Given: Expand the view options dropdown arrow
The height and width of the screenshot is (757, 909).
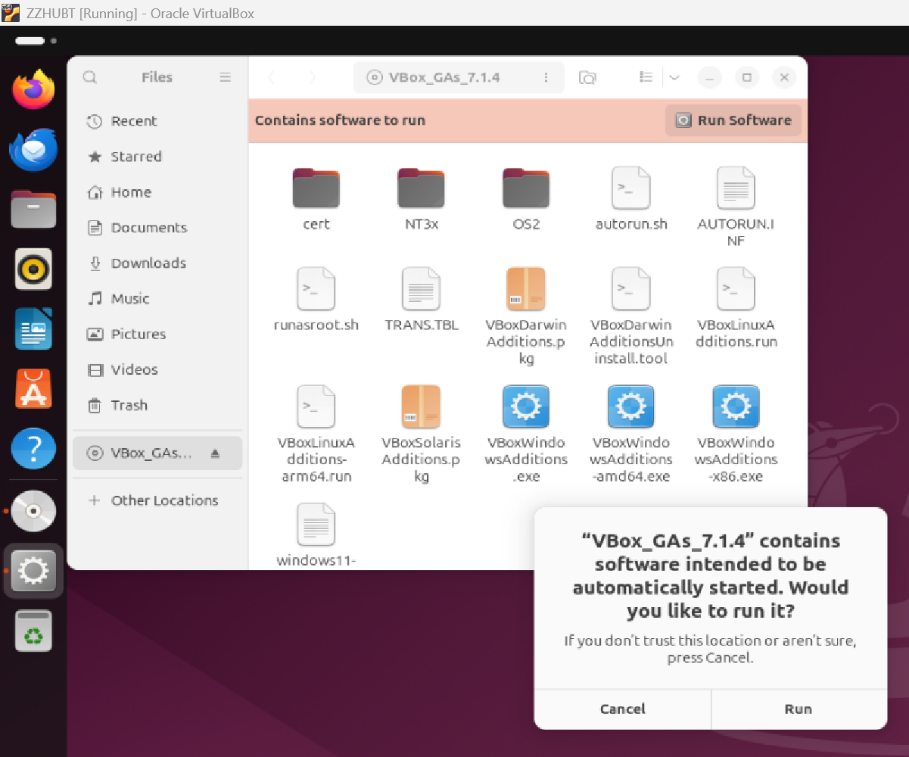Looking at the screenshot, I should coord(674,77).
